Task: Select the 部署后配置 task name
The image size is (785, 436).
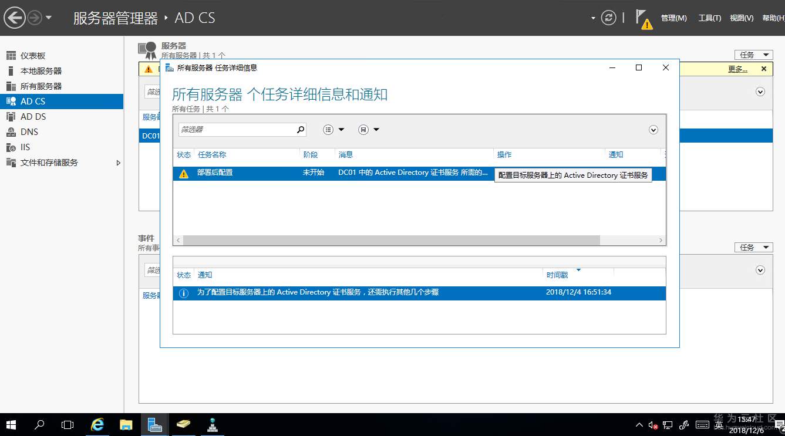Action: point(215,173)
